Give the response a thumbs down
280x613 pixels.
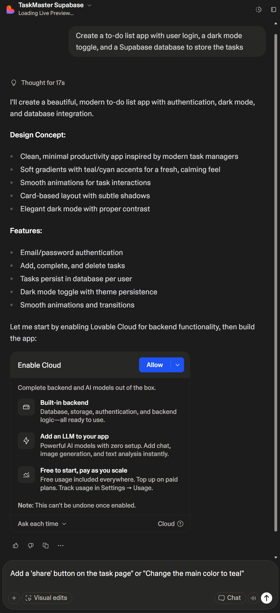coord(31,546)
